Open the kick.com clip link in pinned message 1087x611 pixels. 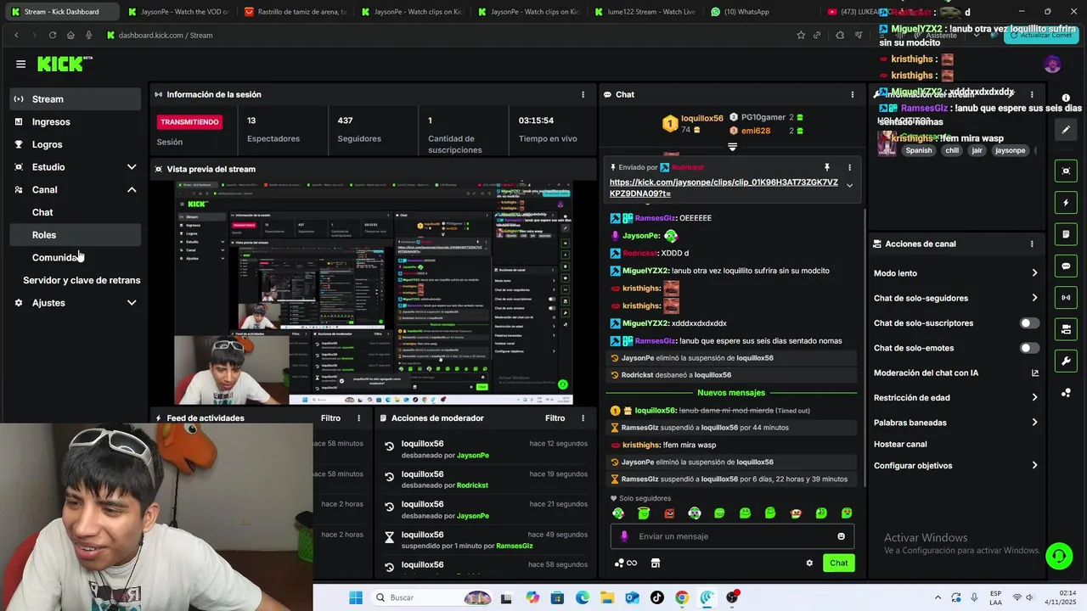pos(724,188)
